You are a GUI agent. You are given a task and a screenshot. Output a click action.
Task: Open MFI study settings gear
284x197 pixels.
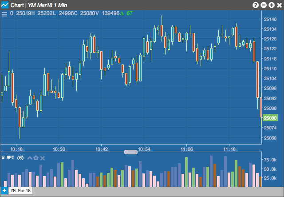click(36, 158)
